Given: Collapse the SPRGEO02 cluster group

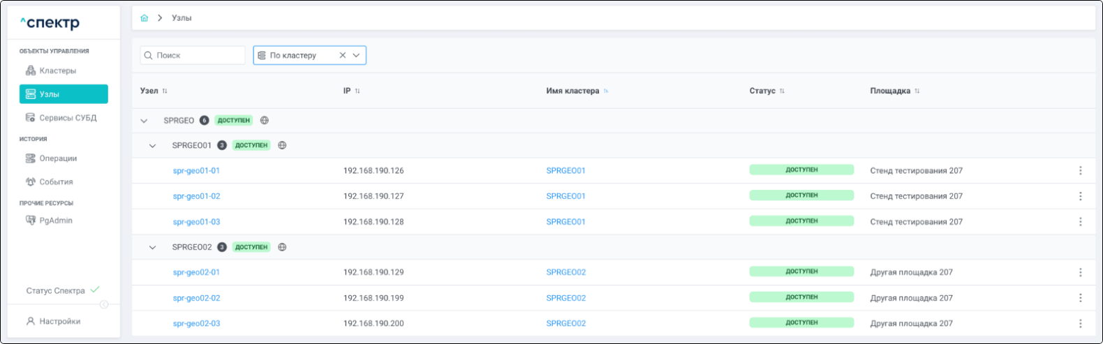Looking at the screenshot, I should (153, 248).
